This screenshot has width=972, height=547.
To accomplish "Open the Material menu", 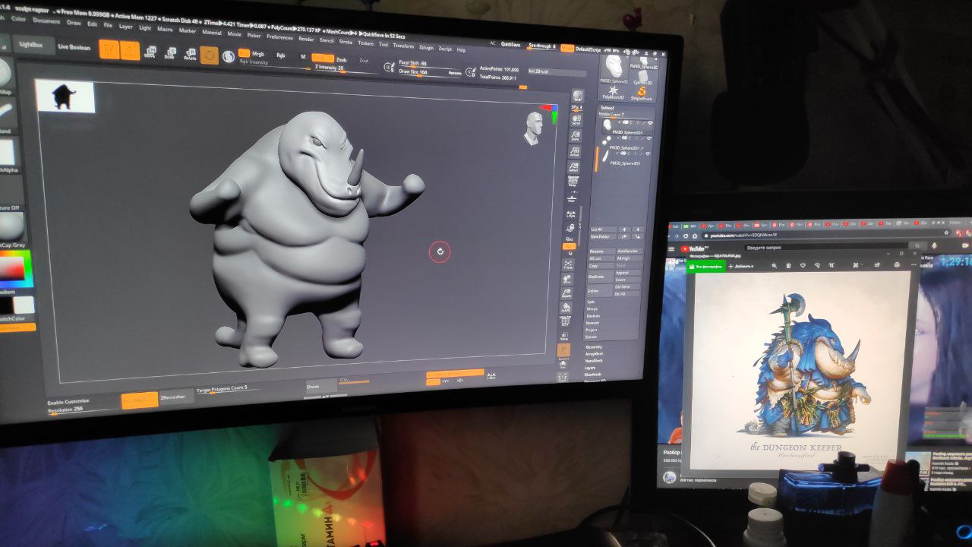I will pos(212,33).
